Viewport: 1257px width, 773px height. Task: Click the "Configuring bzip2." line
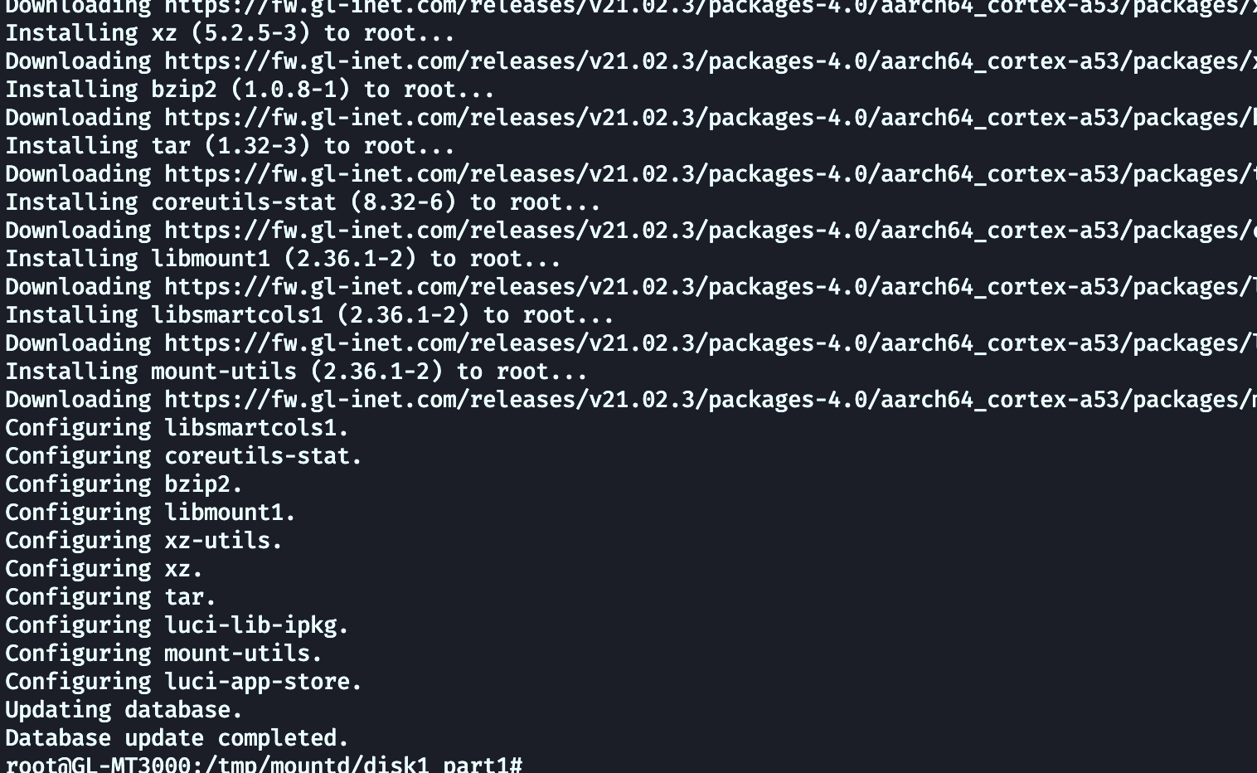tap(124, 484)
